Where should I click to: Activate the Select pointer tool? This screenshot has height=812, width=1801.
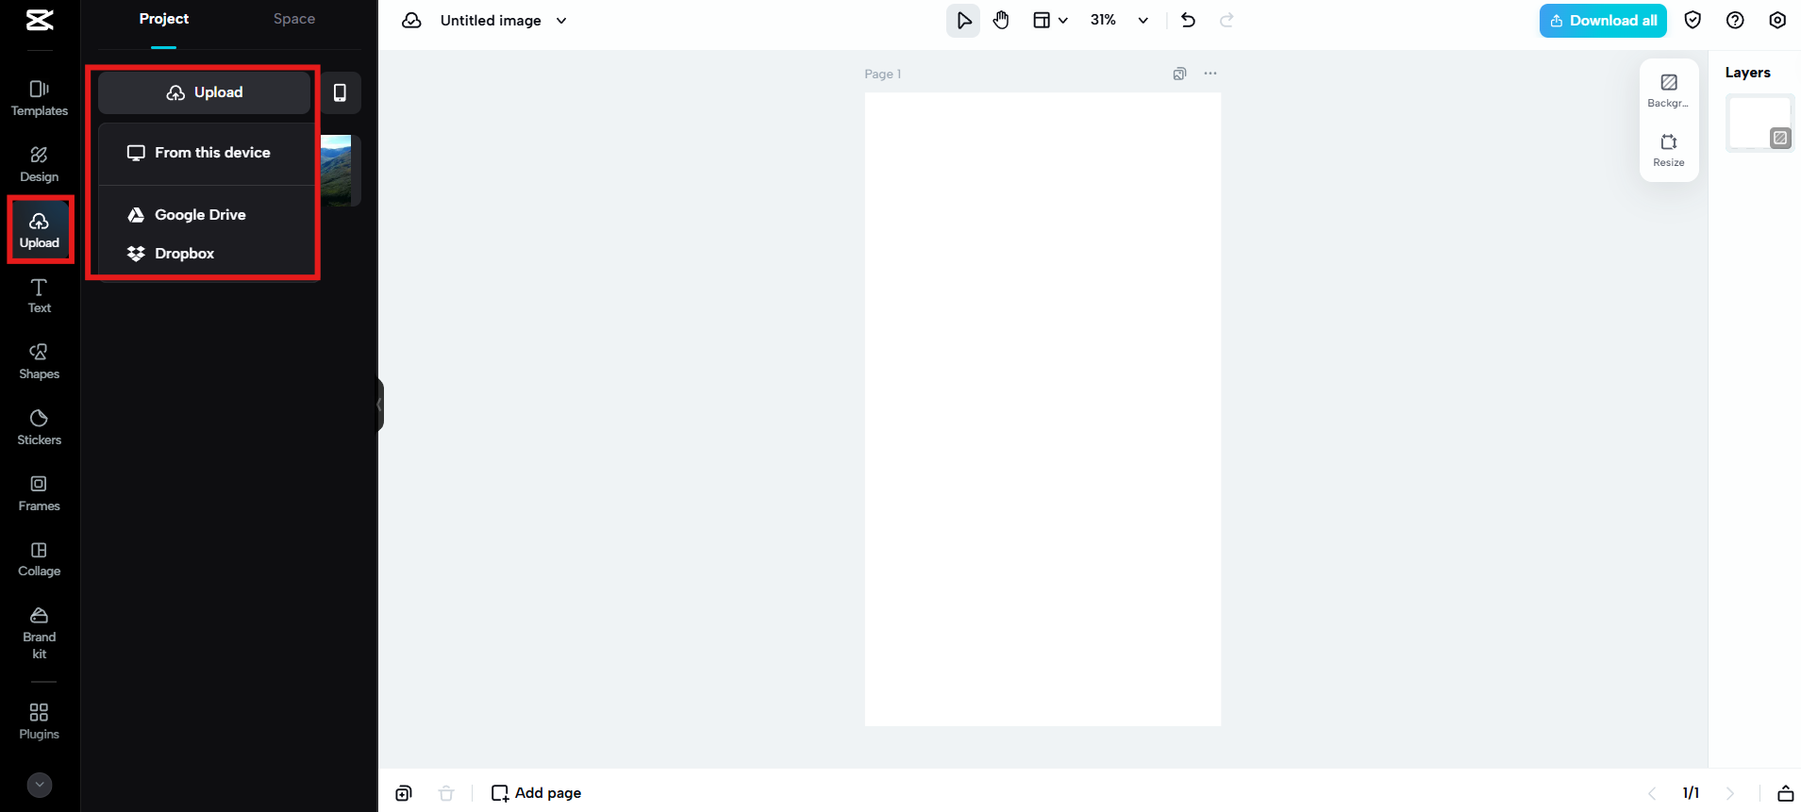pos(963,21)
